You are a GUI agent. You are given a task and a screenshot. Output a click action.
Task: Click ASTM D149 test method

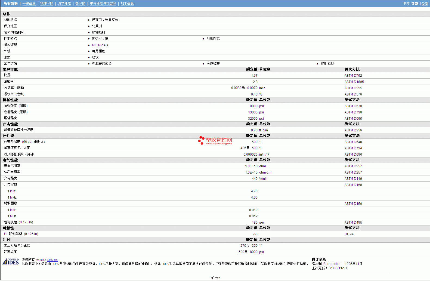coord(353,179)
